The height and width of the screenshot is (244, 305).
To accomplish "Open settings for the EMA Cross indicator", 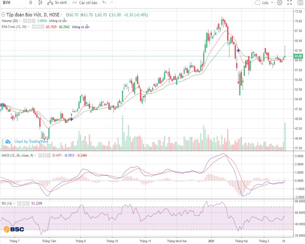I will coord(38,27).
